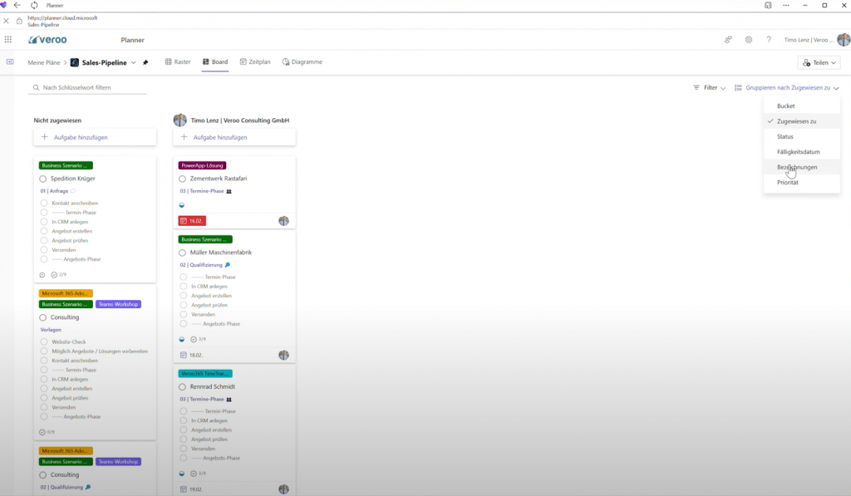The height and width of the screenshot is (496, 851).
Task: Group by Fälligkeitsdatum option
Action: coord(802,151)
